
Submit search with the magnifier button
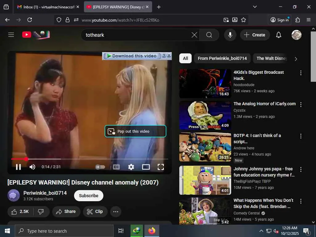(209, 35)
